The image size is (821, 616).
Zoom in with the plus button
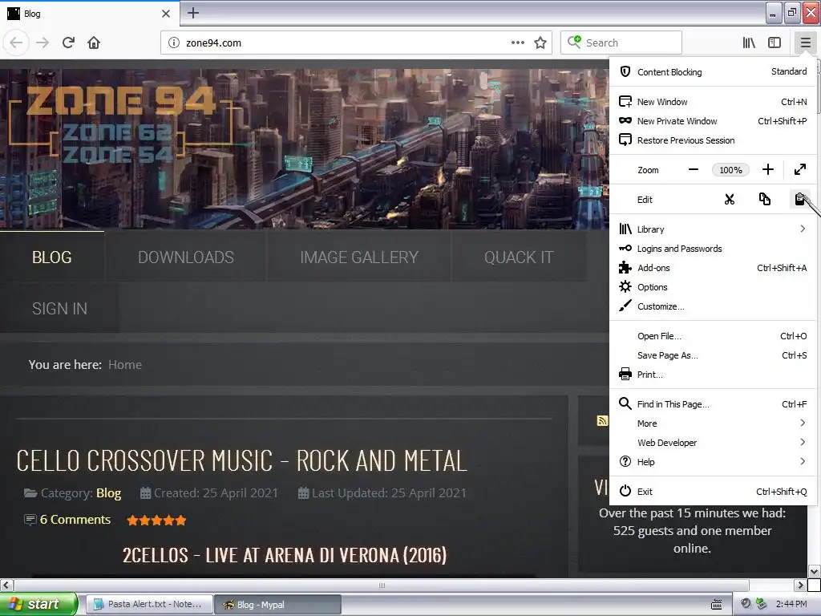767,169
